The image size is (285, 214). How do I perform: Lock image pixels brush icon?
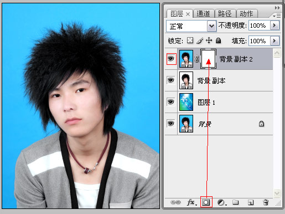199,40
